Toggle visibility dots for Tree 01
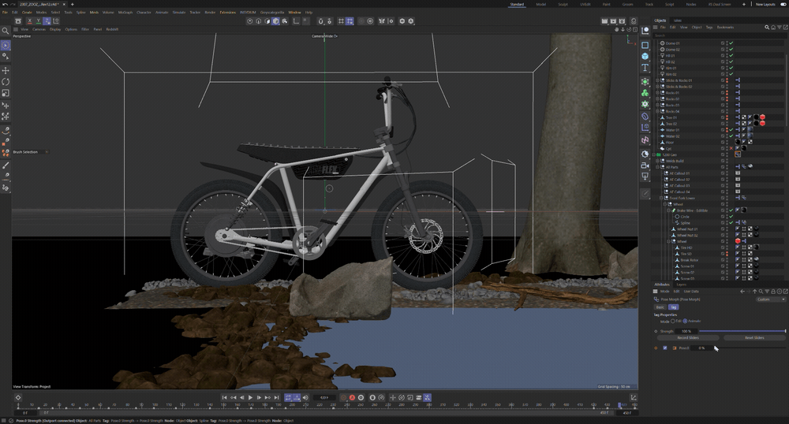 point(727,117)
